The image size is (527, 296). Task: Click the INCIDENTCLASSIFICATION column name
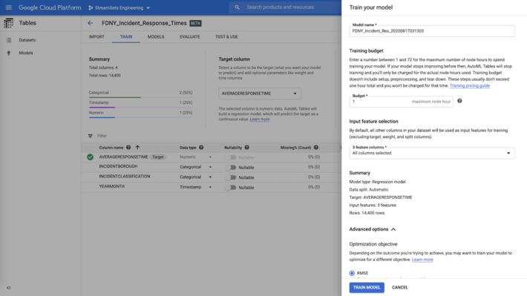125,177
